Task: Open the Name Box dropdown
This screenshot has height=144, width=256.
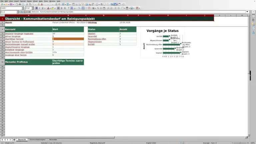Action: click(18, 12)
